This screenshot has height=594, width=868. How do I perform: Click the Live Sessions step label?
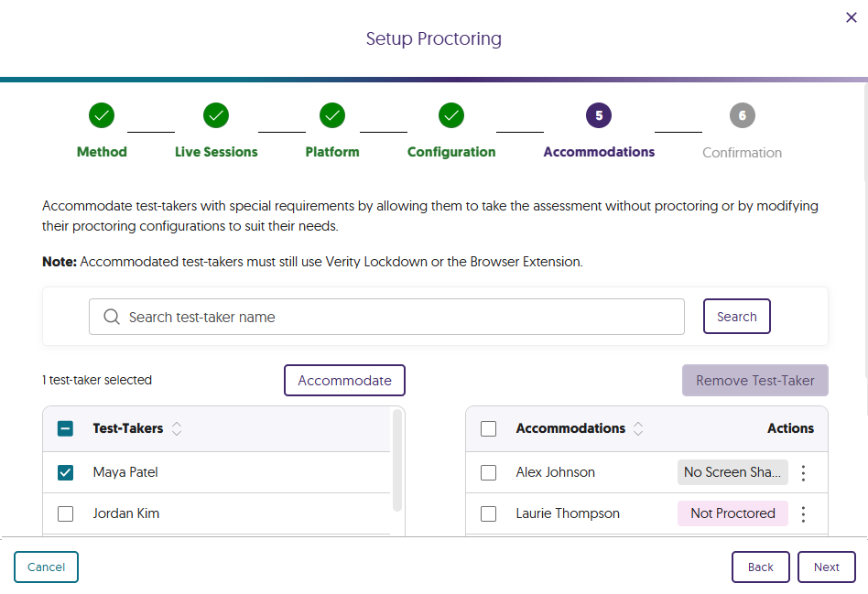216,152
